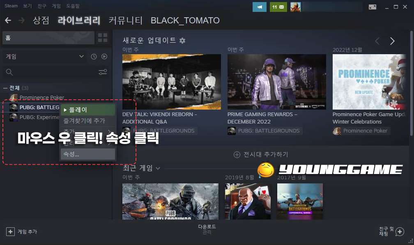Go back with the left arrow
This screenshot has height=245, width=414.
point(8,20)
